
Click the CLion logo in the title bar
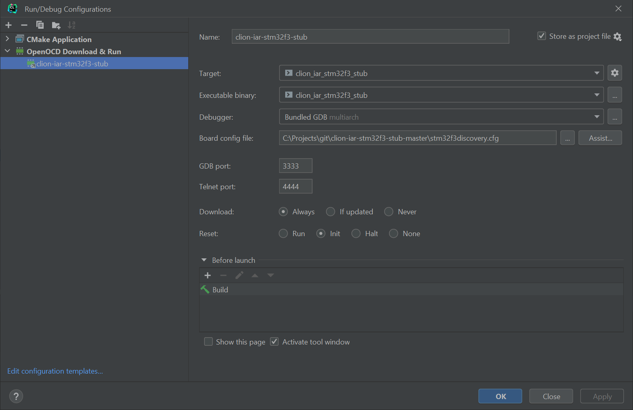13,8
